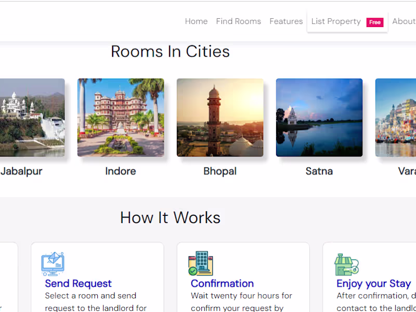This screenshot has width=416, height=312.
Task: Click the Send Request heading link
Action: coord(78,283)
